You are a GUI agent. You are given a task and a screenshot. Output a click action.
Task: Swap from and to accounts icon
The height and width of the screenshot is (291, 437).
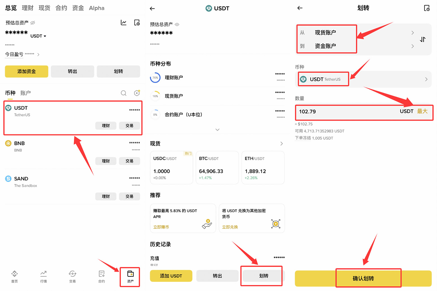pyautogui.click(x=422, y=39)
